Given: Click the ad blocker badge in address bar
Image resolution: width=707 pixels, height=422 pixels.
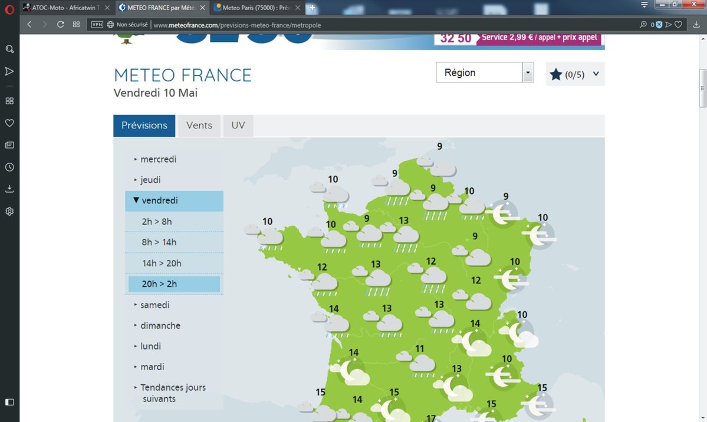Looking at the screenshot, I should coord(659,25).
